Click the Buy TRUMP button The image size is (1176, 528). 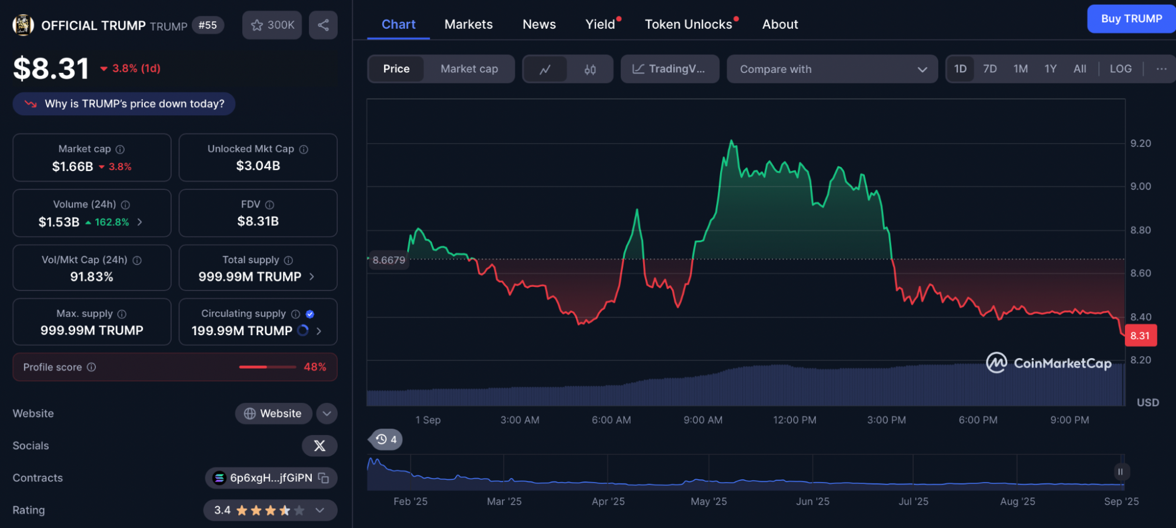1131,19
